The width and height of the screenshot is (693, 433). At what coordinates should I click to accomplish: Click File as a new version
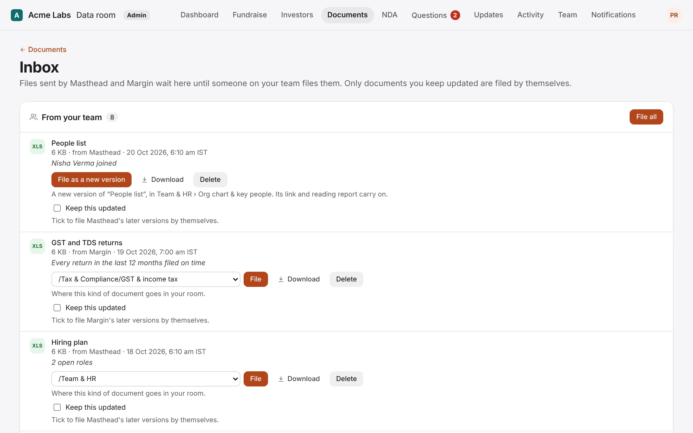click(91, 179)
